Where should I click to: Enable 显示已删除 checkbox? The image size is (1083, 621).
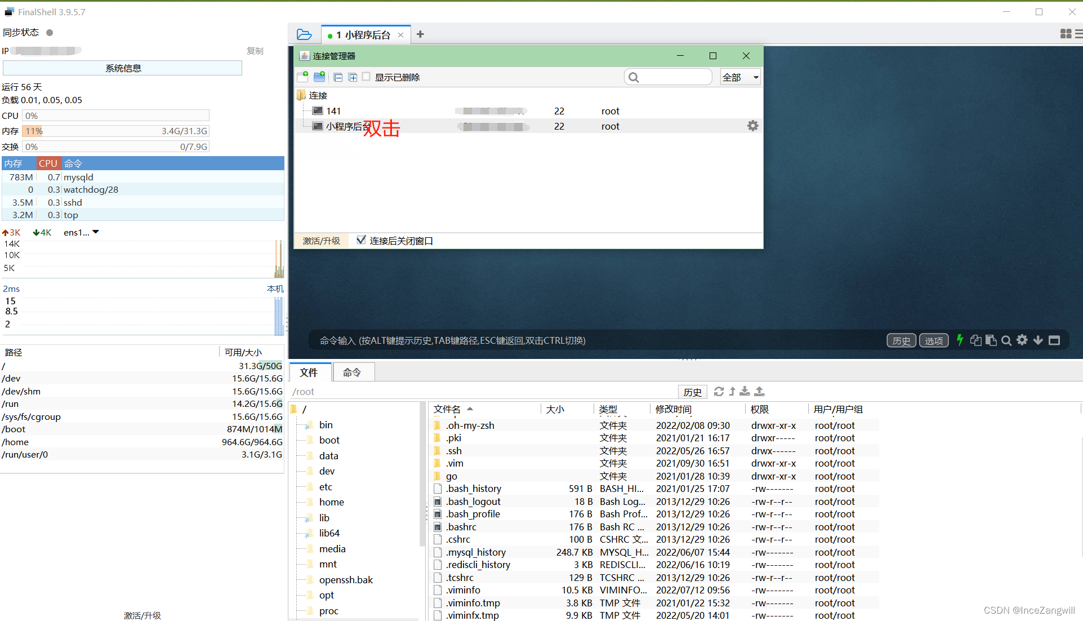tap(366, 77)
